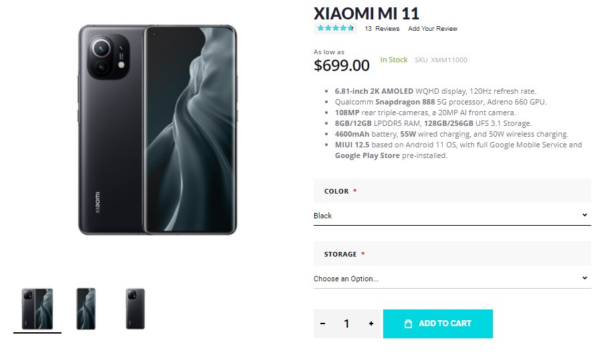This screenshot has width=616, height=353.
Task: Click Add Your Review link
Action: 433,29
